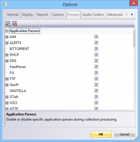Expand the AIM tree node

(7, 37)
